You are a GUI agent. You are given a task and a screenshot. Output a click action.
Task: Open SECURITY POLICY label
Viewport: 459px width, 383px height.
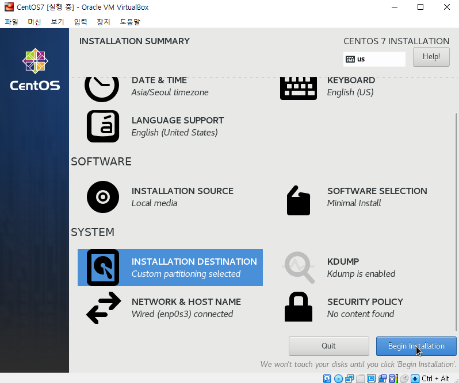click(365, 302)
